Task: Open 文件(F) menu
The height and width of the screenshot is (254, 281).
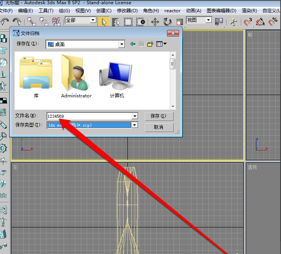Action: 6,11
